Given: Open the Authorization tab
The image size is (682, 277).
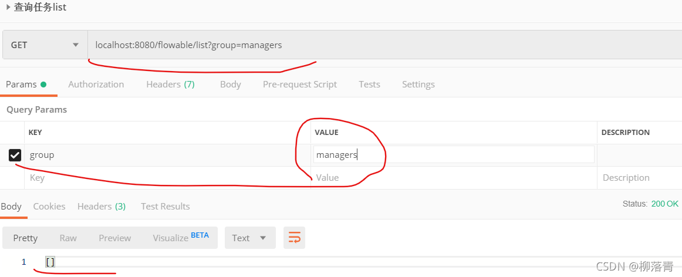Looking at the screenshot, I should (96, 85).
